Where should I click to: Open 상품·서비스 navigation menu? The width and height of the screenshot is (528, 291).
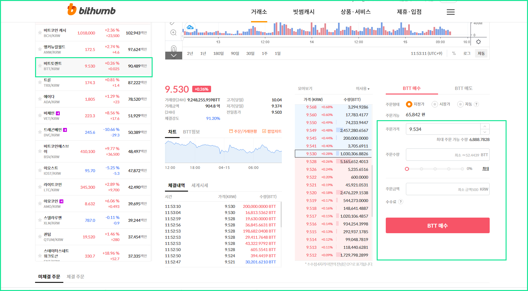[356, 12]
